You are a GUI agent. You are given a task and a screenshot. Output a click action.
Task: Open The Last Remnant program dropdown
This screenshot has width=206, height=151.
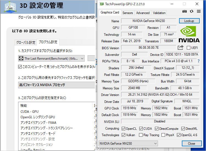click(51, 58)
